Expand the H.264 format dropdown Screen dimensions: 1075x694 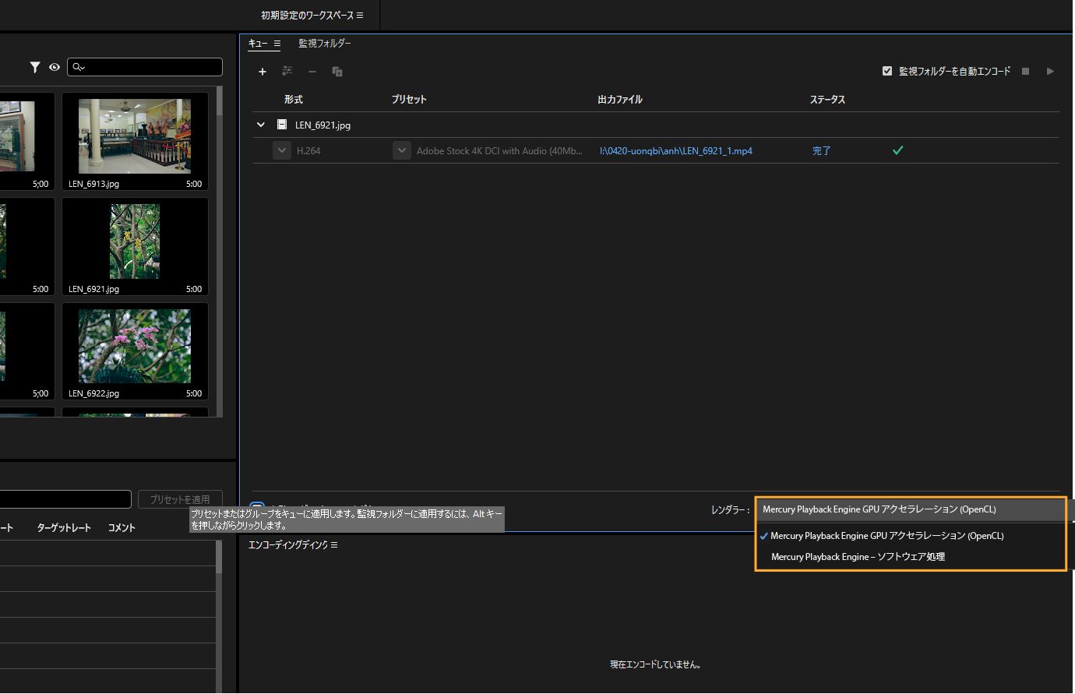281,150
